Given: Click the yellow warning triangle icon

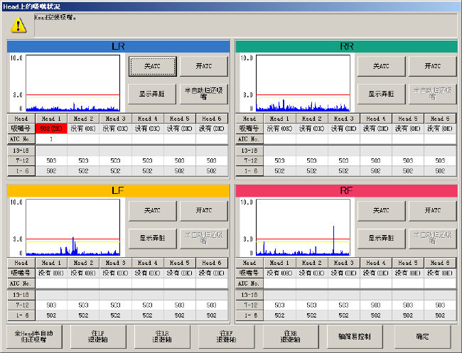Looking at the screenshot, I should click(x=19, y=25).
